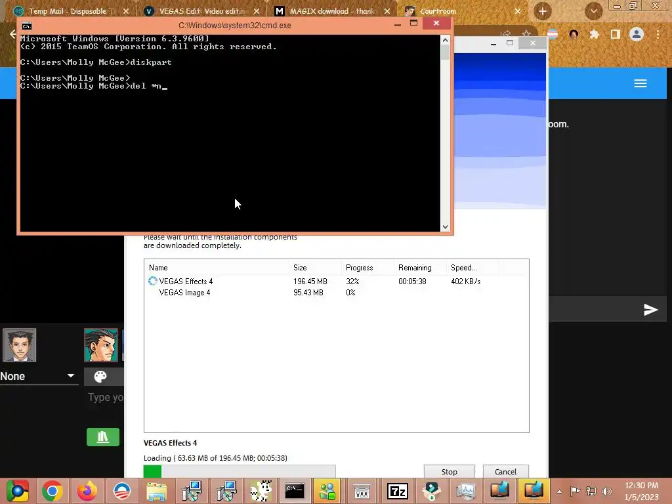Open 7-Zip from taskbar
This screenshot has width=672, height=504.
397,491
